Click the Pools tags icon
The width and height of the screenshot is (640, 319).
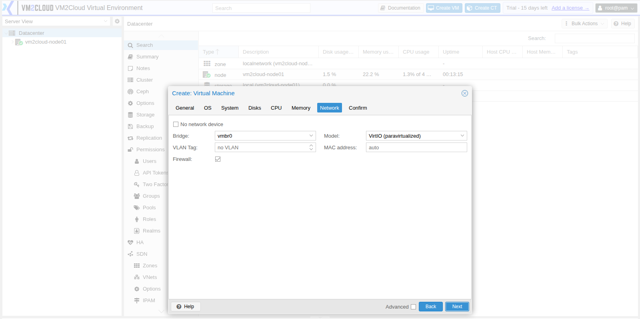pos(137,208)
